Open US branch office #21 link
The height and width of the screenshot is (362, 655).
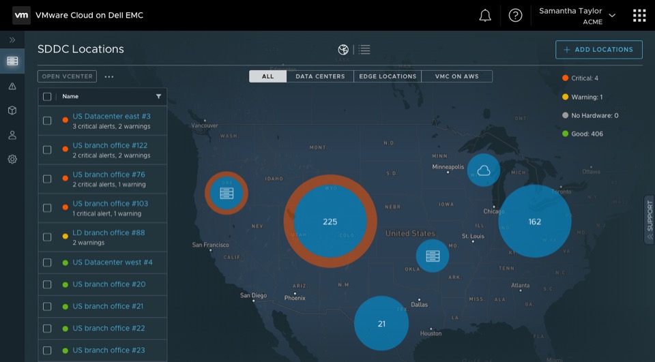pyautogui.click(x=108, y=306)
